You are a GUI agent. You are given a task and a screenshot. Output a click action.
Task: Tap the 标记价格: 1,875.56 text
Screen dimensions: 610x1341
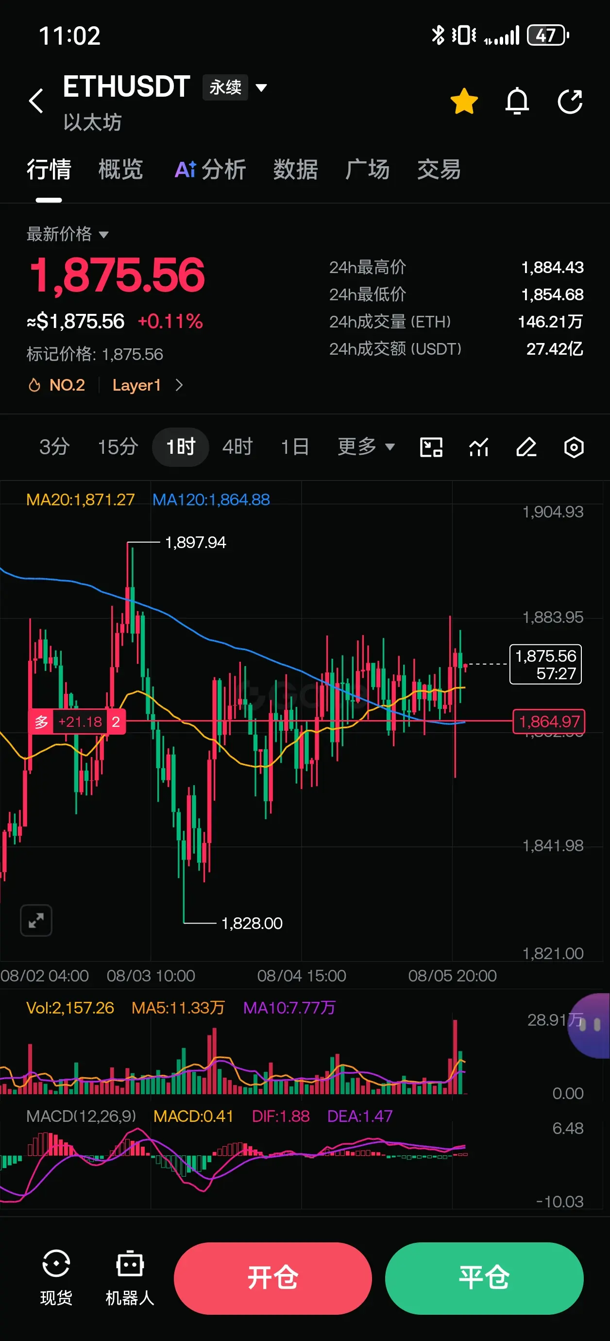pyautogui.click(x=95, y=355)
